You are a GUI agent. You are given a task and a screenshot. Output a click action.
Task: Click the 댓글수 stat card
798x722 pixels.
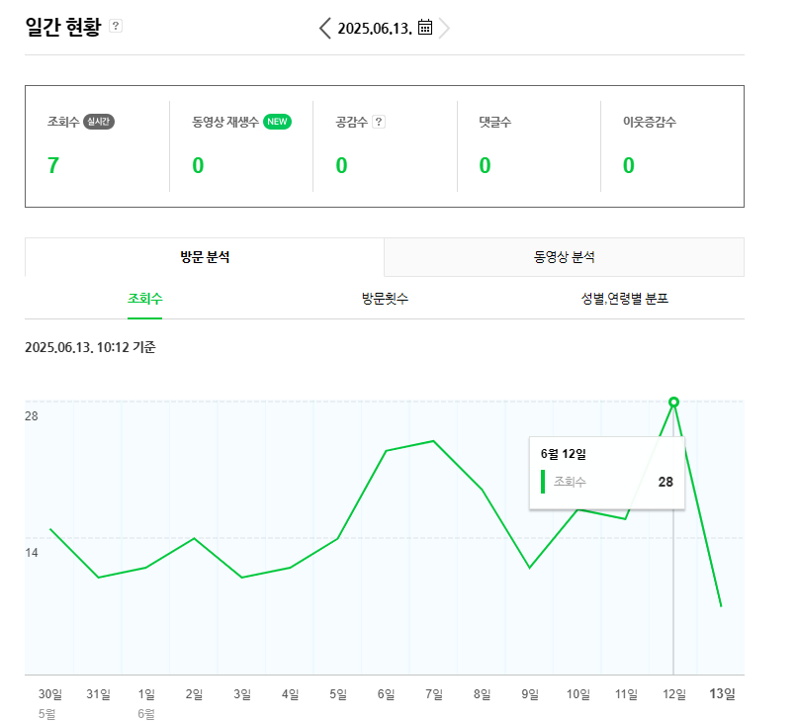click(x=529, y=146)
